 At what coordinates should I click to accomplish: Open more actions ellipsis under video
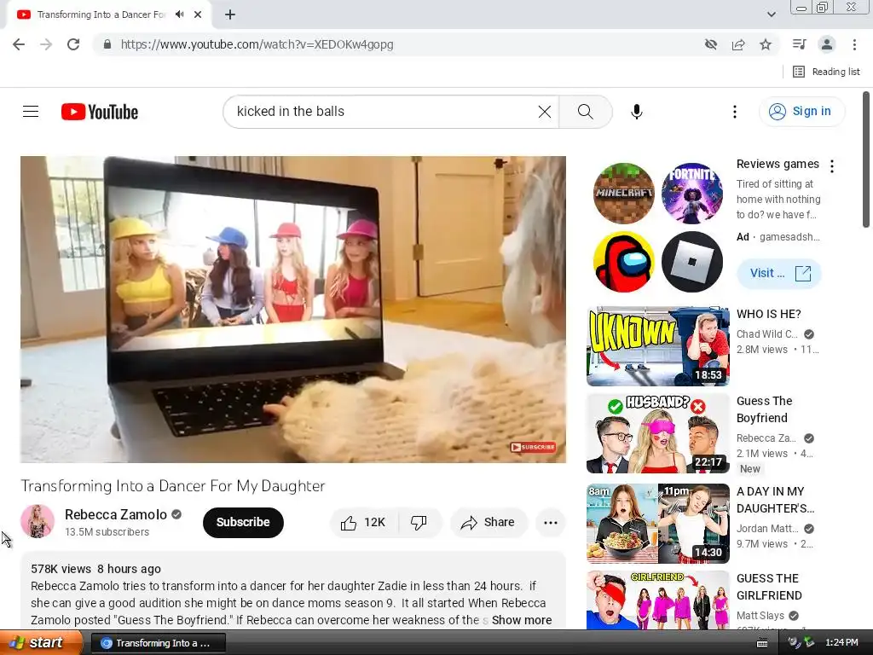(551, 523)
